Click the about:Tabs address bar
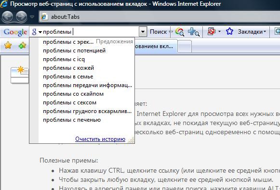 [x=160, y=17]
